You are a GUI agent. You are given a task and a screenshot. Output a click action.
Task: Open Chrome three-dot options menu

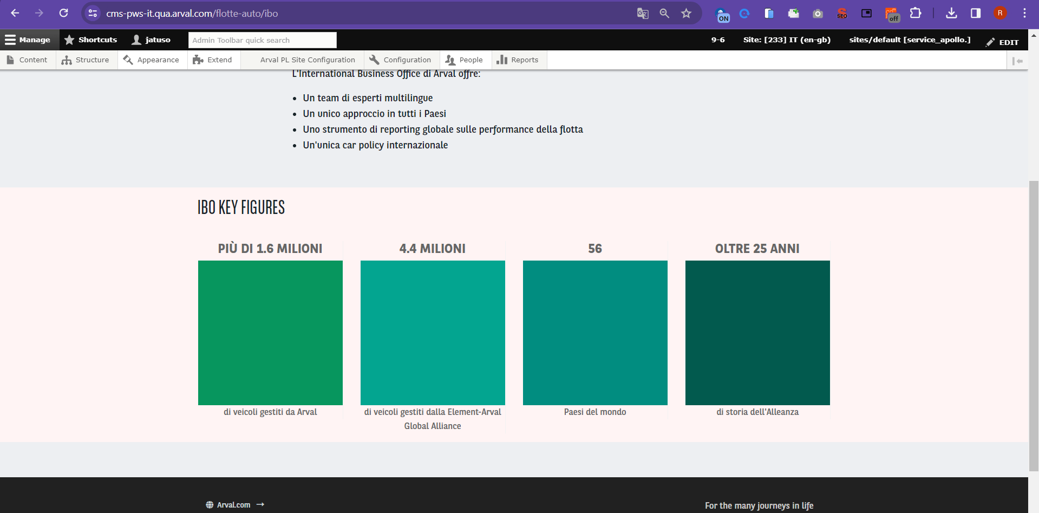point(1024,13)
